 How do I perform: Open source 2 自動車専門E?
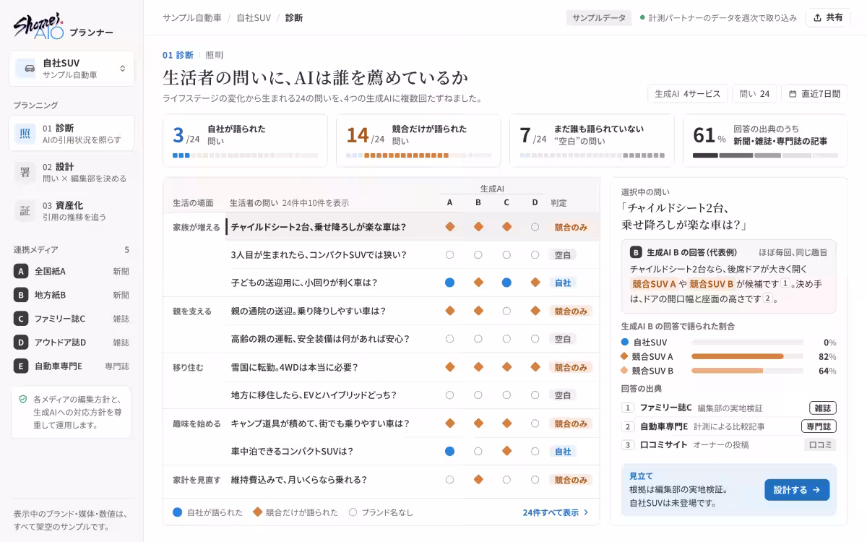(x=729, y=426)
